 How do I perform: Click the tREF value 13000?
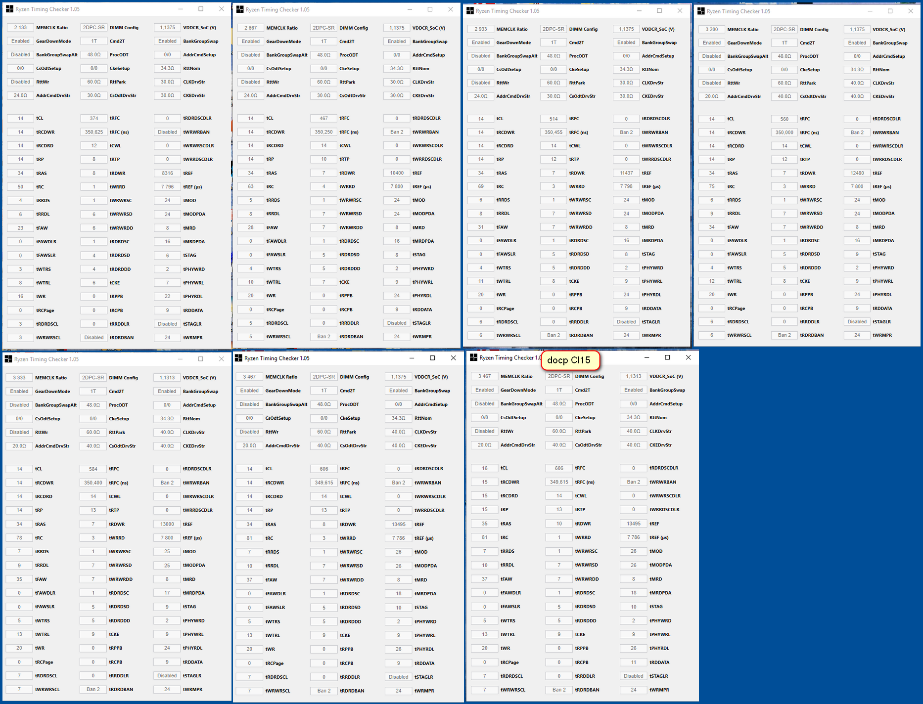point(167,525)
